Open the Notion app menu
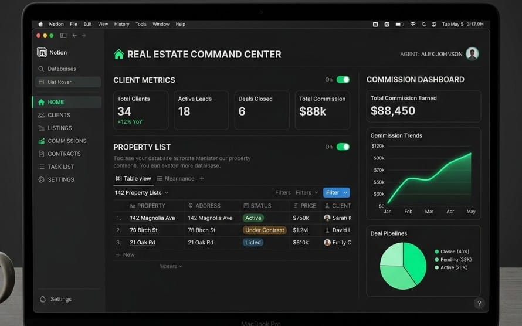 click(x=56, y=24)
